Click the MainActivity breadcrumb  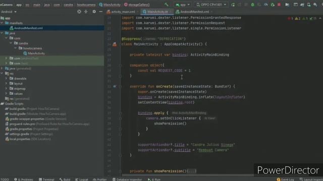coord(110,5)
